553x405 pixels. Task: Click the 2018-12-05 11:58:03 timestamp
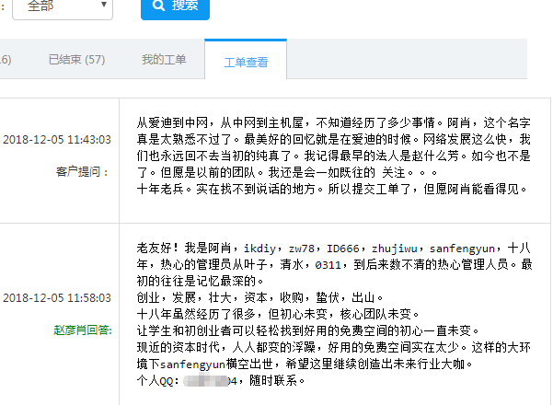click(x=56, y=298)
